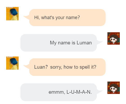Click the tail of the 'Hi, what's your name?' bubble
The width and height of the screenshot is (126, 104).
coord(26,17)
